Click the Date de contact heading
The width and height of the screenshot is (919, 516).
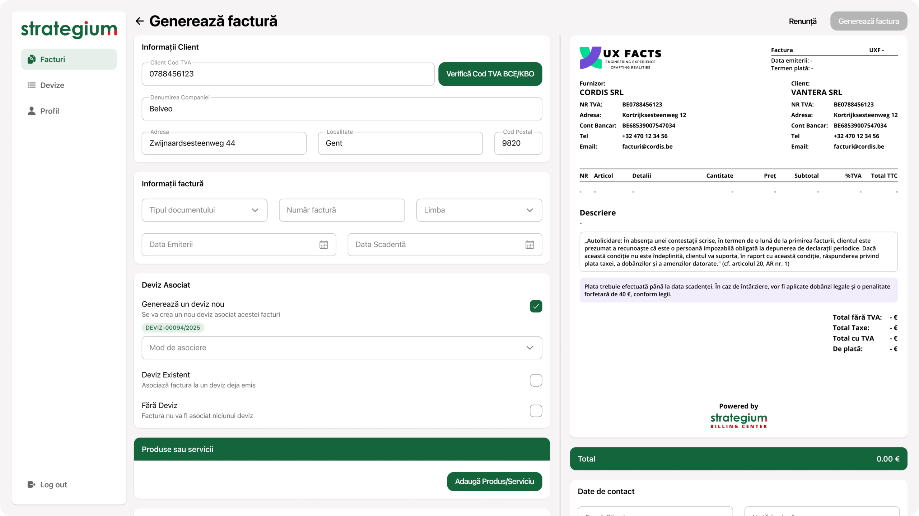point(606,492)
